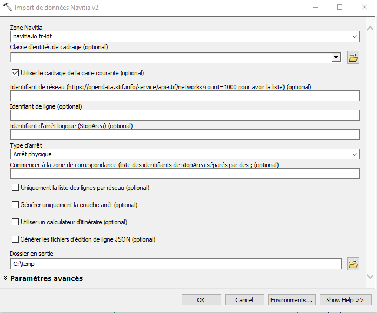Viewport: 377px width, 313px height.
Task: Open the Zone Navitia dropdown
Action: click(354, 37)
